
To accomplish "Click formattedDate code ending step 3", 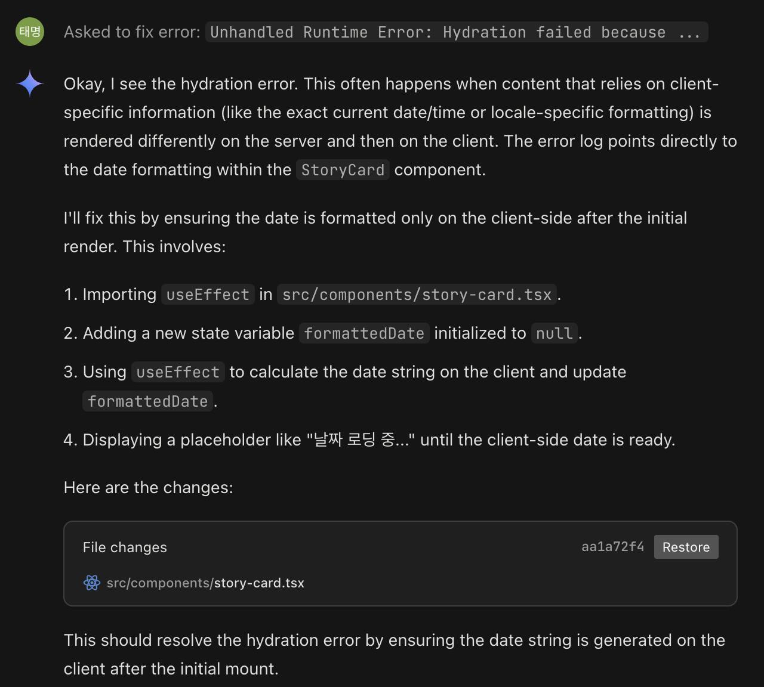I will click(x=147, y=401).
